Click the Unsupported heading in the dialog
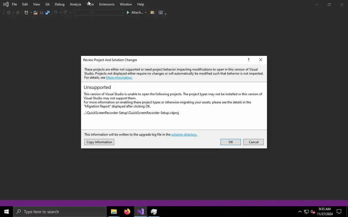The image size is (348, 217). click(97, 87)
